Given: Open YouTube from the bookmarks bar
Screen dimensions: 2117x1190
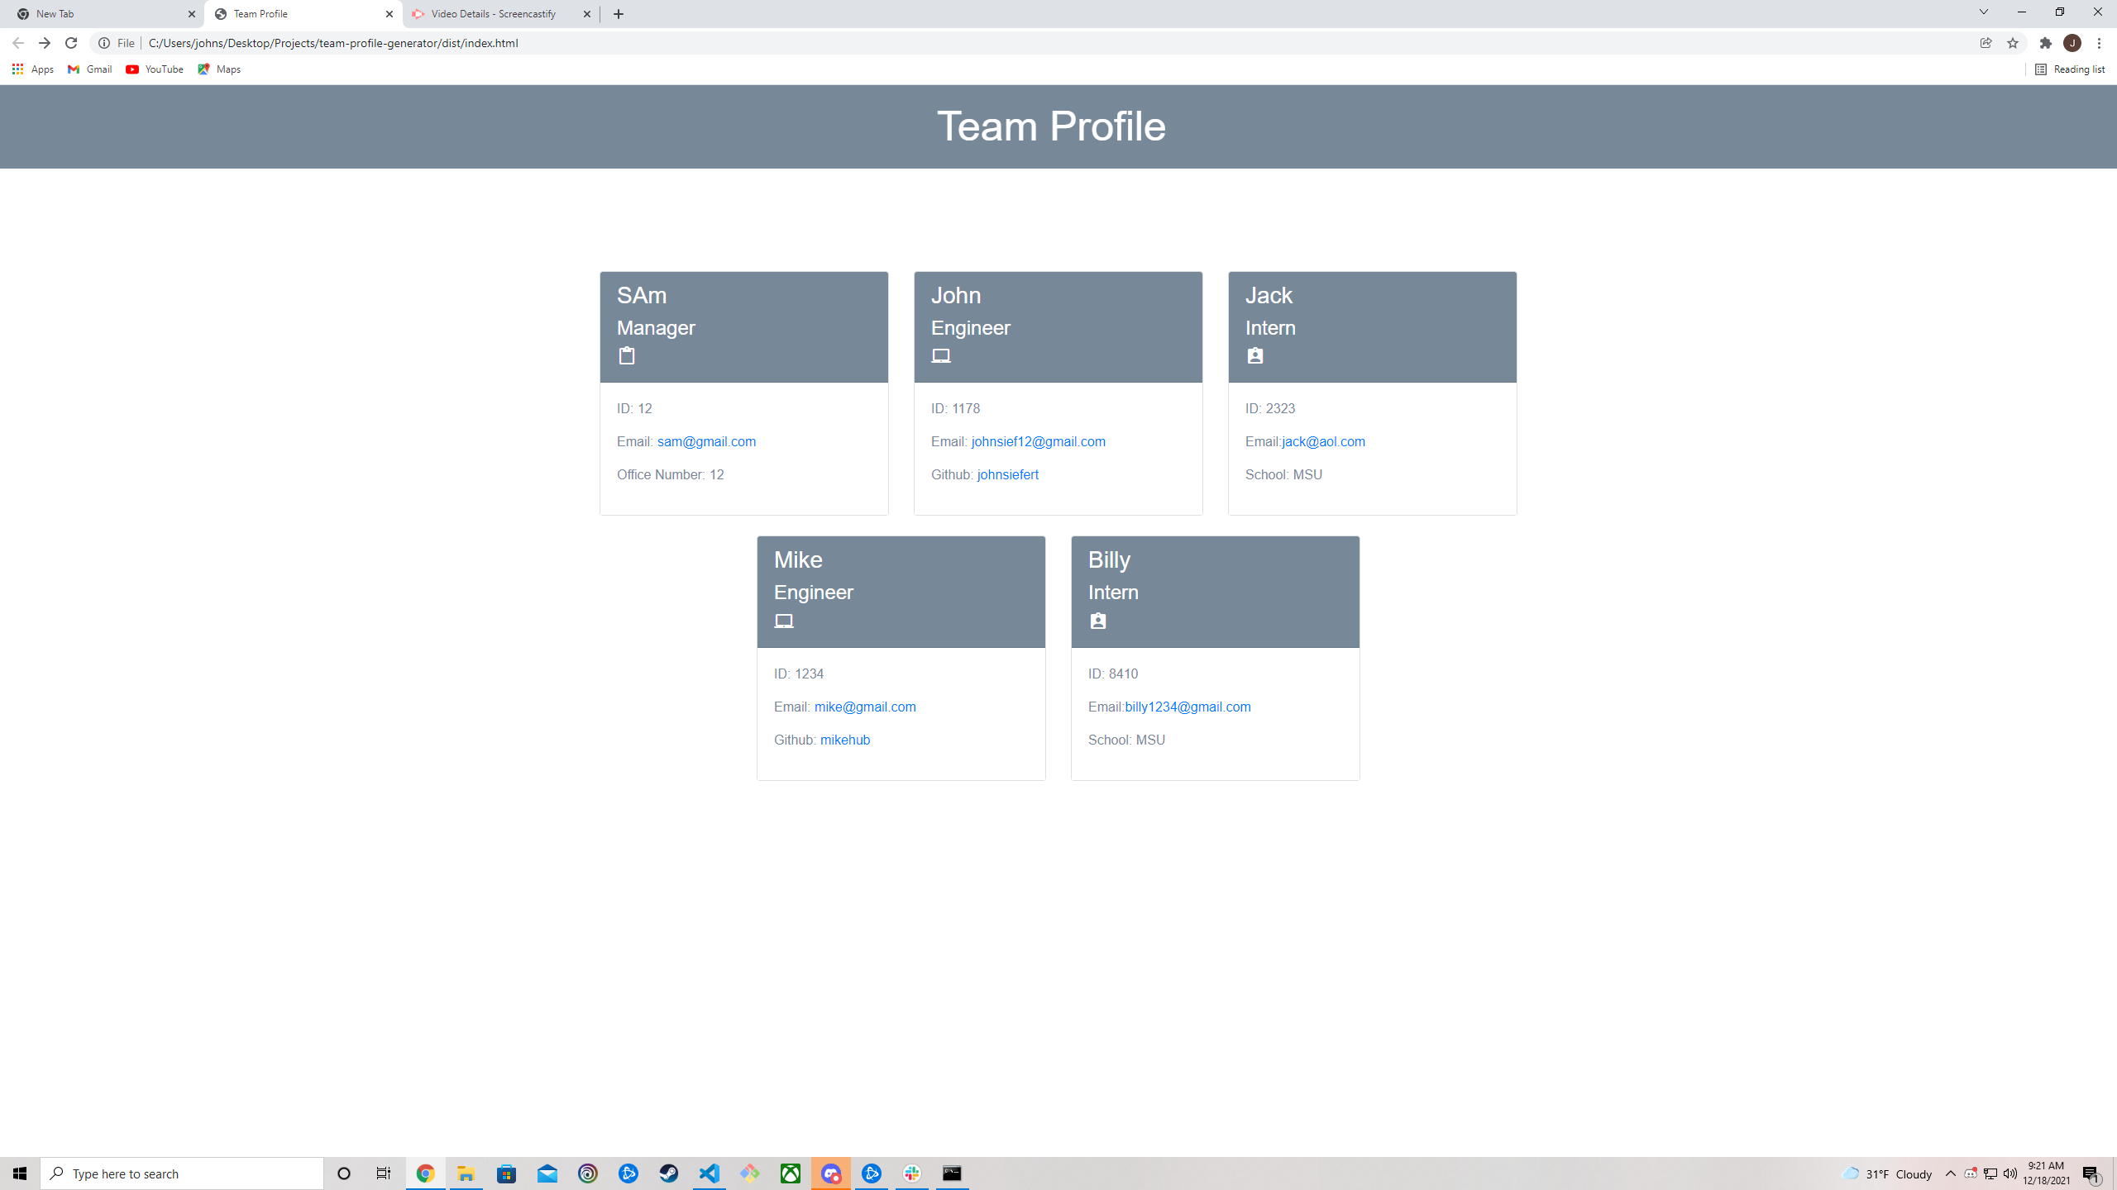Looking at the screenshot, I should tap(154, 69).
